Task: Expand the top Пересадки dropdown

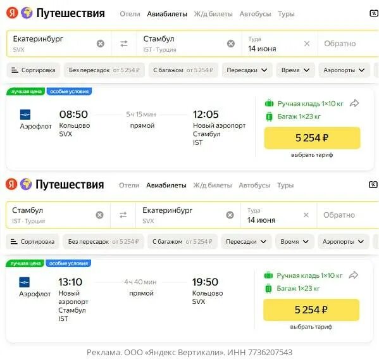Action: pos(247,70)
